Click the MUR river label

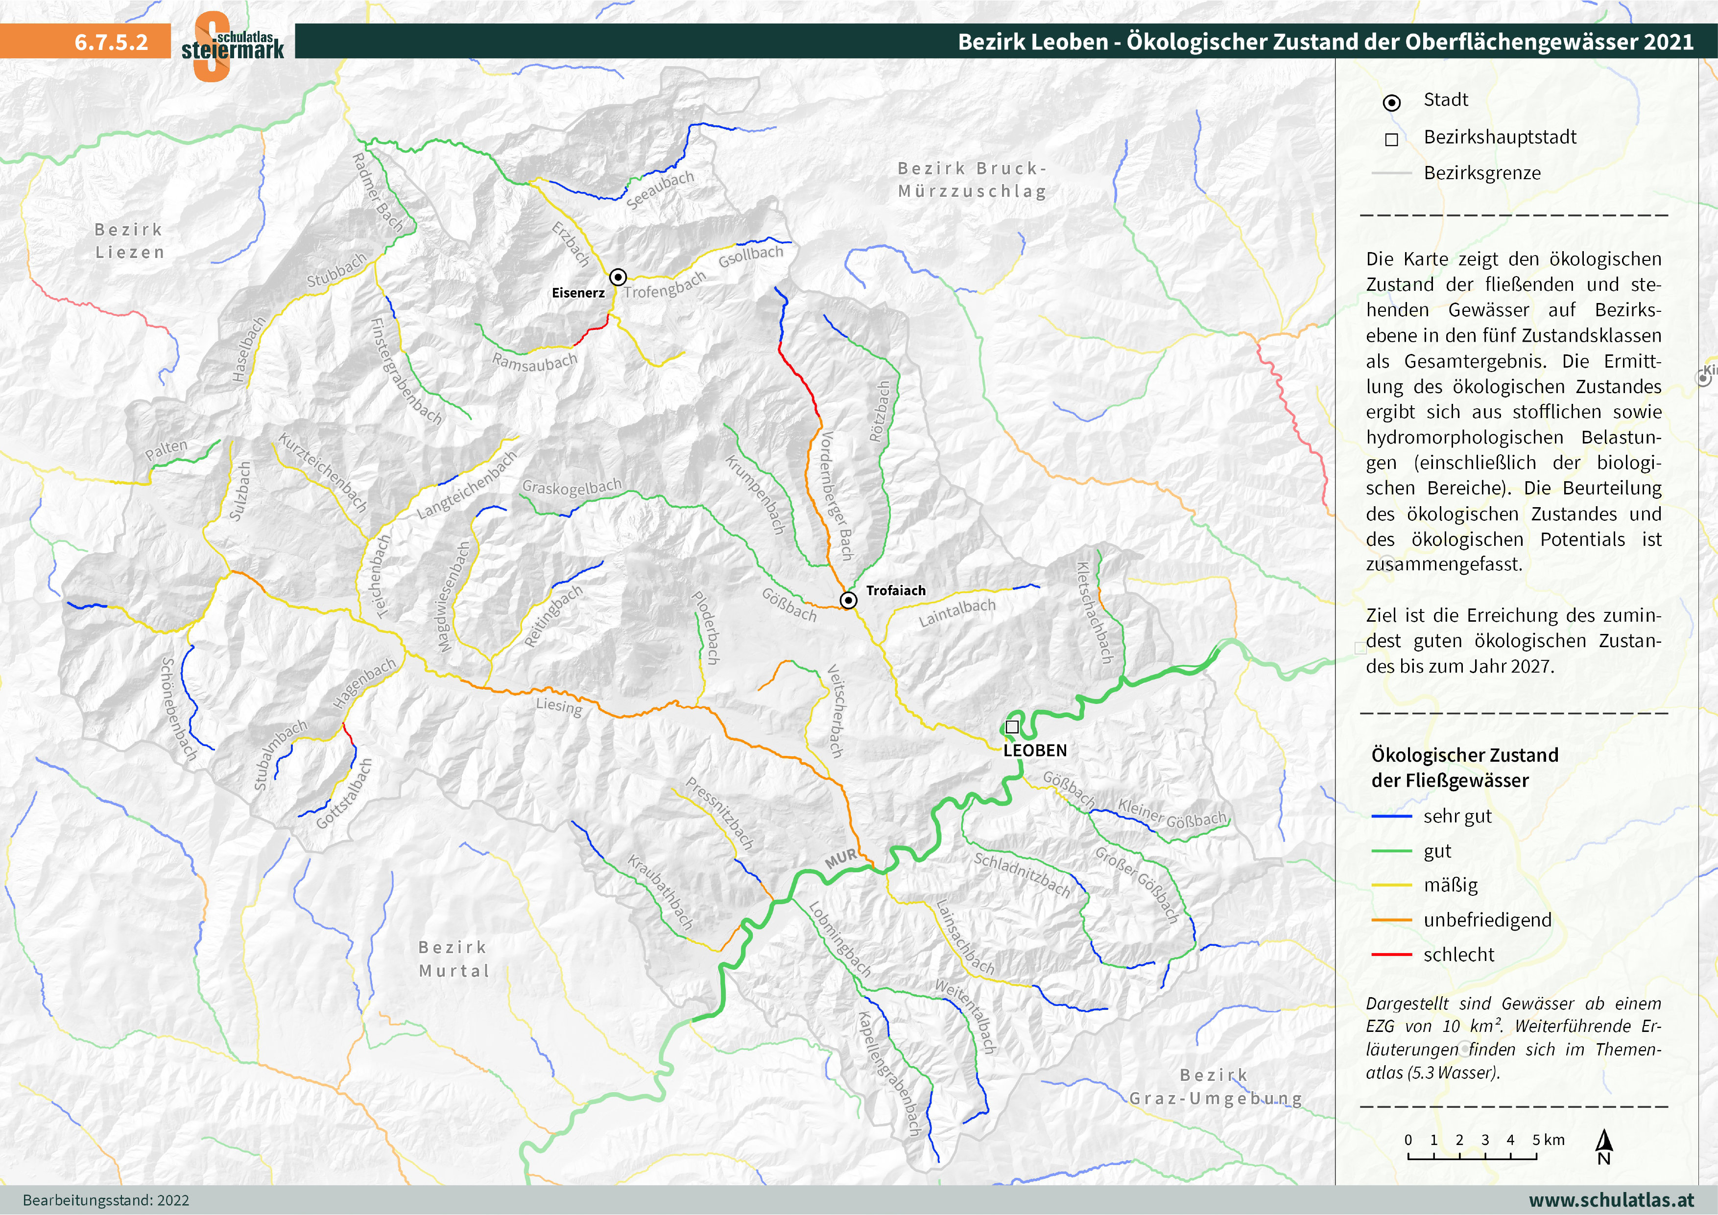pos(840,859)
